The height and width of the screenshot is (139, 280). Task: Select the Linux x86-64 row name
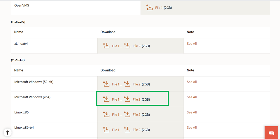[x=24, y=128]
